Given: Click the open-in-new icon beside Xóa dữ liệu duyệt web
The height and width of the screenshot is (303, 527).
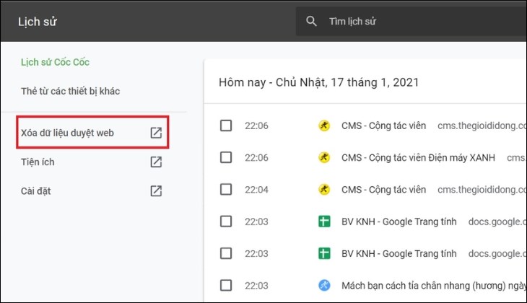Looking at the screenshot, I should [x=156, y=133].
